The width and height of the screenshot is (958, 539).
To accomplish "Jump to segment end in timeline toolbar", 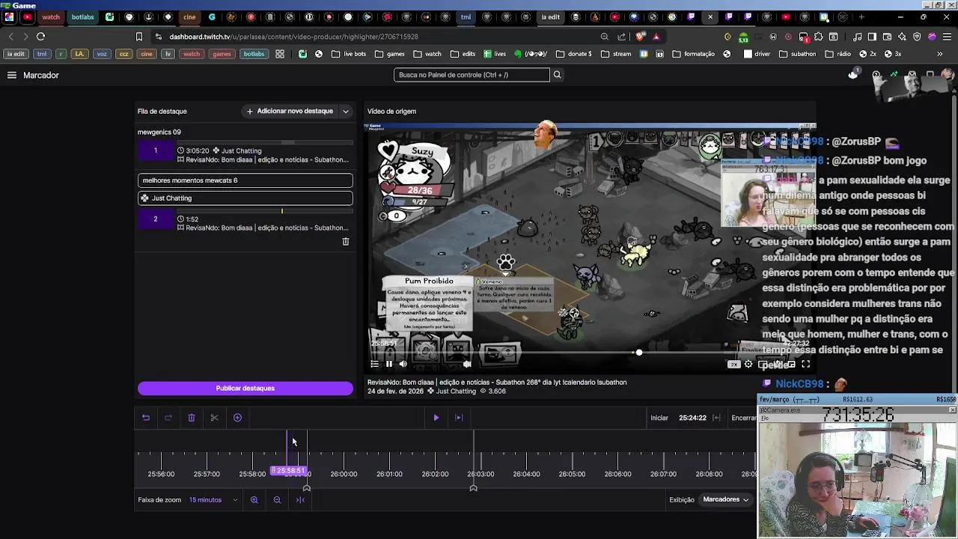I will pyautogui.click(x=459, y=418).
